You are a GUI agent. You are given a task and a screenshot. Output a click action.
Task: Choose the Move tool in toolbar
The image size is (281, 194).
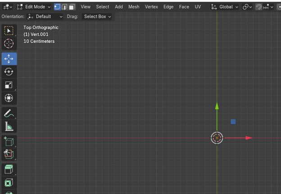(x=9, y=59)
